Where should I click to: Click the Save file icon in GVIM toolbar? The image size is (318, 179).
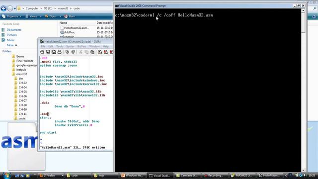48,52
